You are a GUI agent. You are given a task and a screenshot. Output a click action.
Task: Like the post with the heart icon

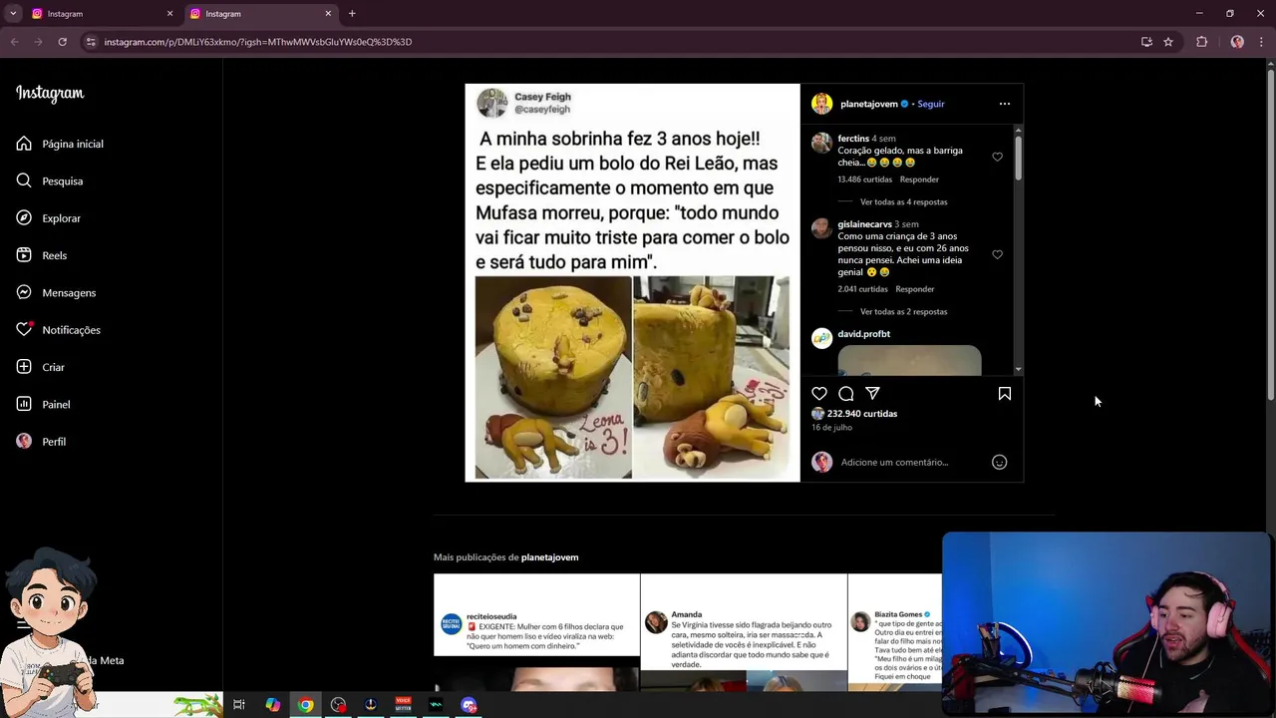[x=819, y=393]
